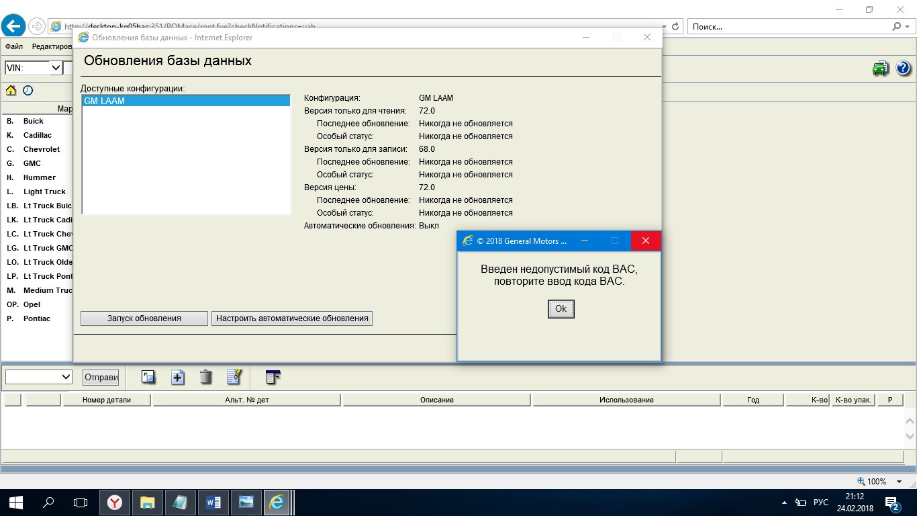Click the РУС language indicator
The width and height of the screenshot is (917, 516).
[821, 503]
